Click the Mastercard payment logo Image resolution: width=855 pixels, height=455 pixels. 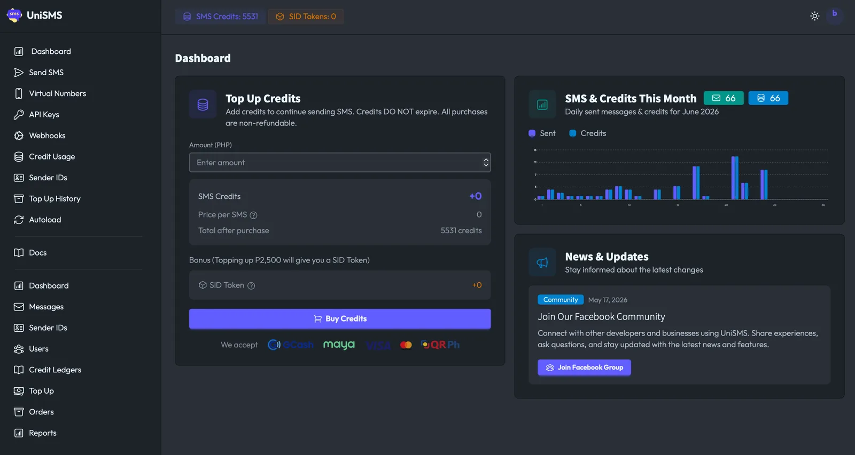(x=406, y=345)
